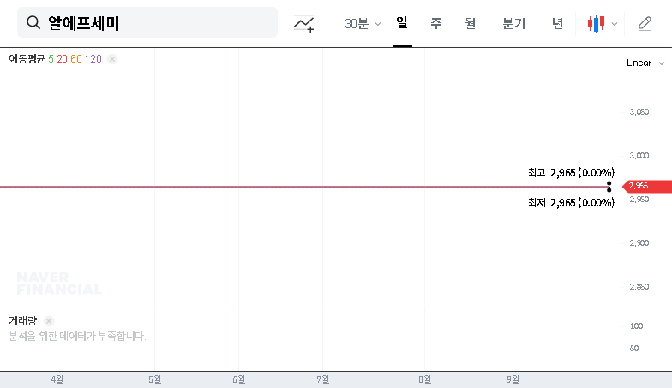Click the 이동평균 indicator label

(26, 59)
